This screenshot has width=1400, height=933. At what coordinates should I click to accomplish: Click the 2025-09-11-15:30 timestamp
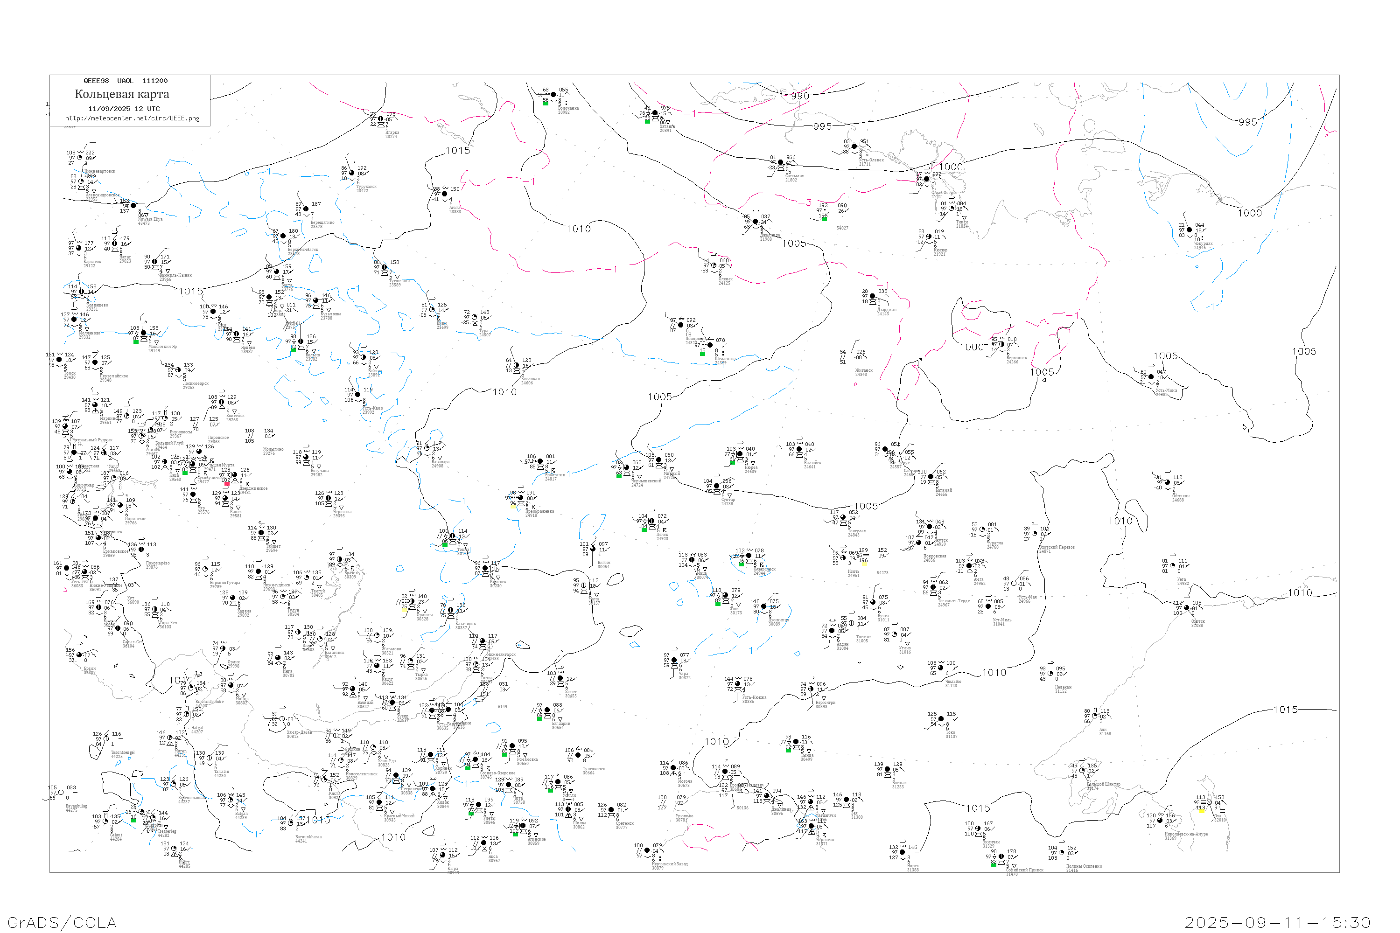tap(1278, 922)
